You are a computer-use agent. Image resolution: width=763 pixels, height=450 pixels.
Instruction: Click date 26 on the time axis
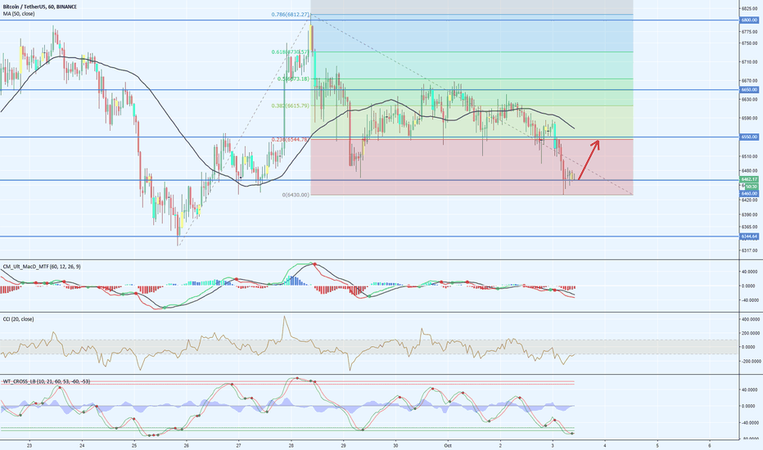pos(187,445)
